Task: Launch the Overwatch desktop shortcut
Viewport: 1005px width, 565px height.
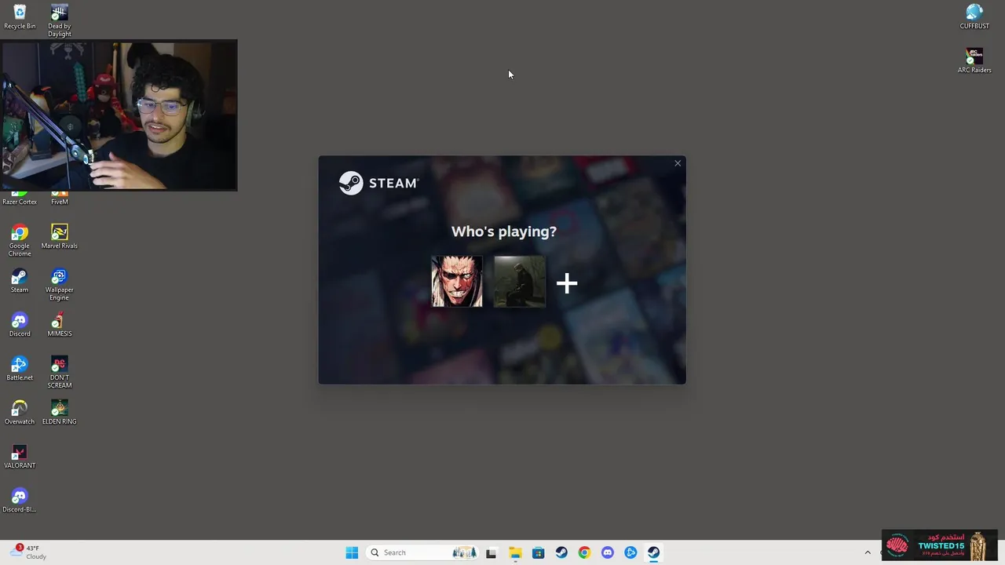Action: (20, 412)
